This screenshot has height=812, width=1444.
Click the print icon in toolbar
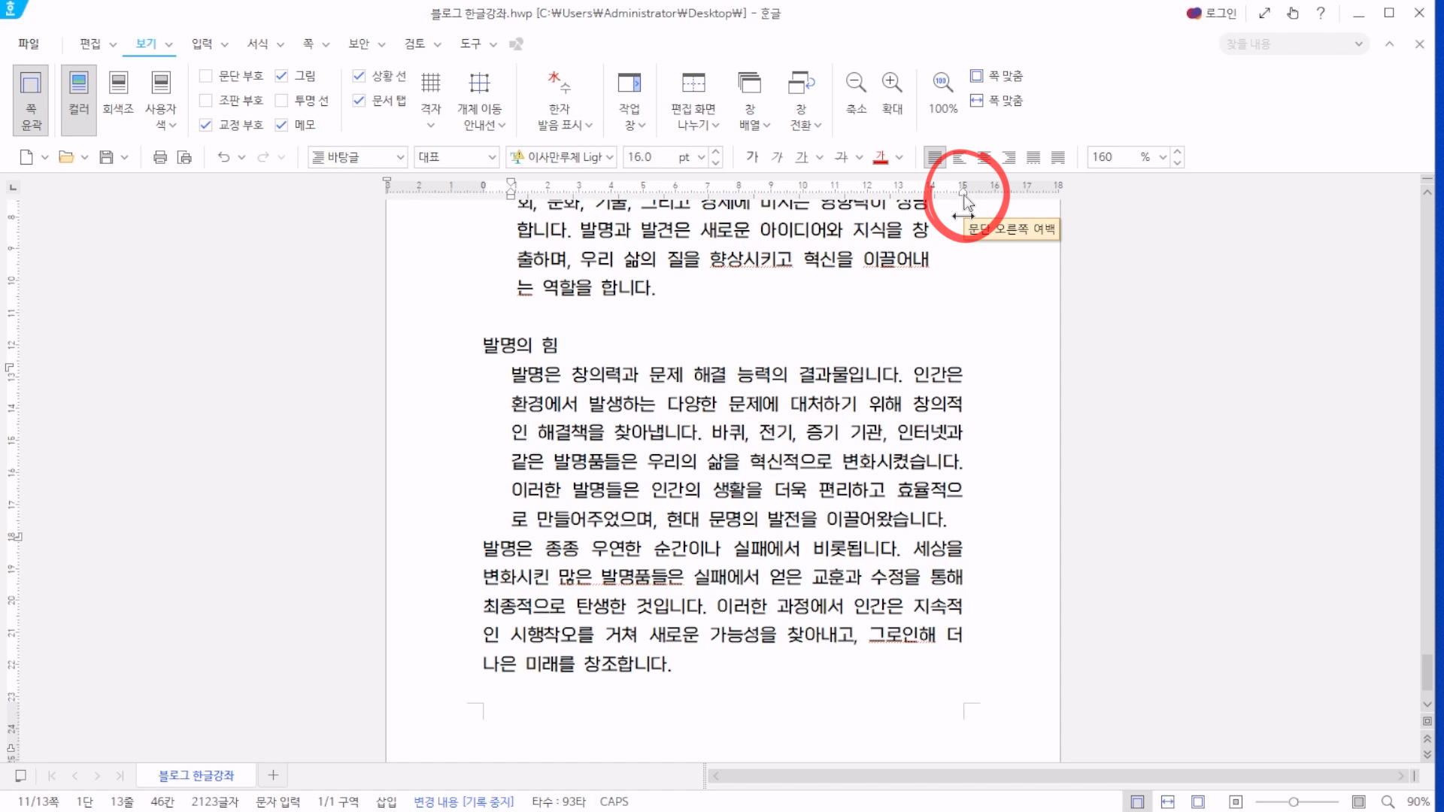[159, 157]
